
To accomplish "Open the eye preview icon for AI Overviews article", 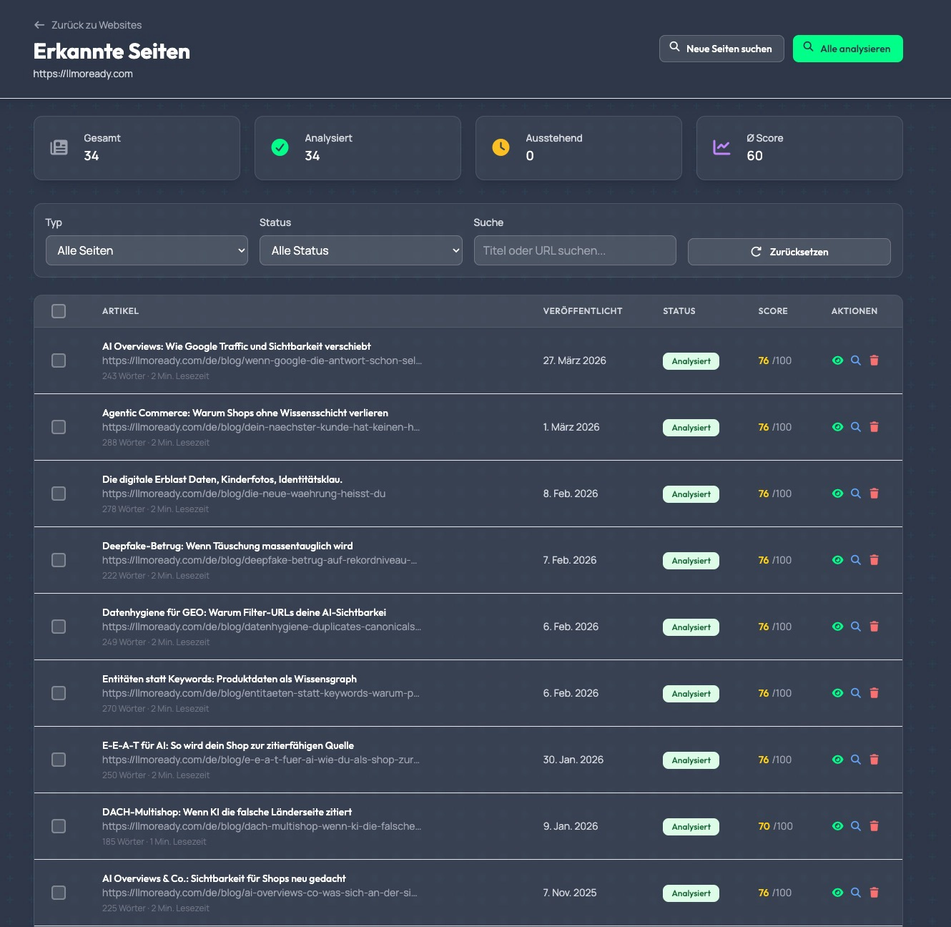I will tap(837, 360).
